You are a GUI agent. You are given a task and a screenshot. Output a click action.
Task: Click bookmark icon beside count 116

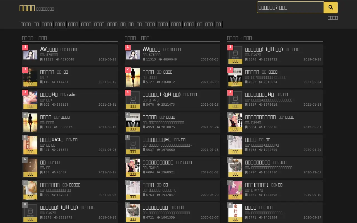pyautogui.click(x=41, y=82)
